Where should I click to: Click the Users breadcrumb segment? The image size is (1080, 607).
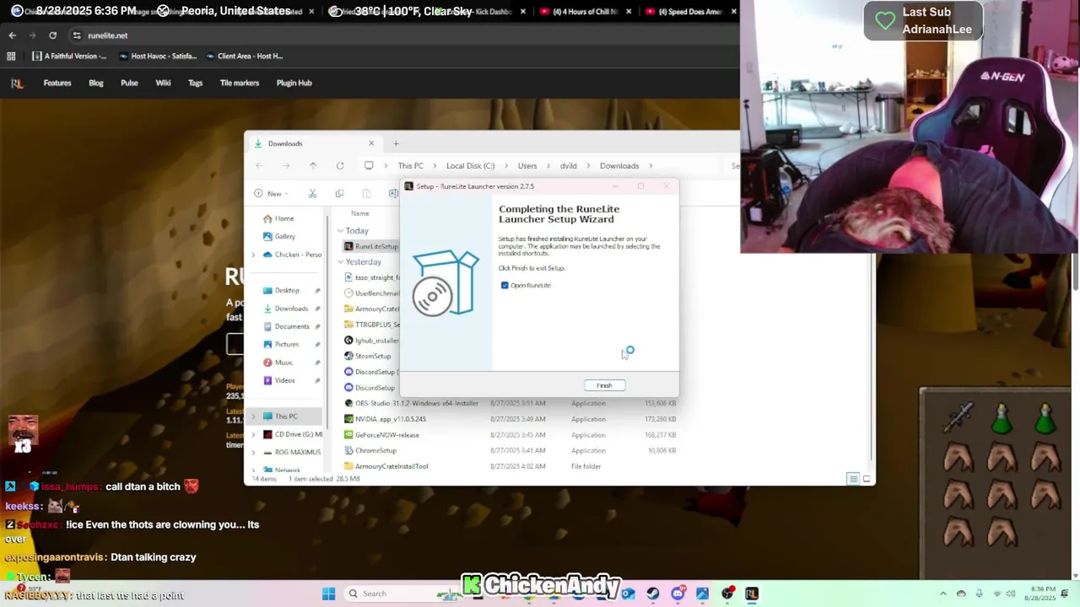(x=527, y=165)
